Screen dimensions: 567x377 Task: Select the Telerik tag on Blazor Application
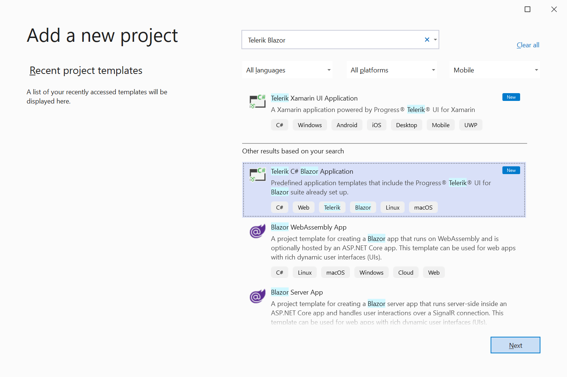pyautogui.click(x=332, y=207)
